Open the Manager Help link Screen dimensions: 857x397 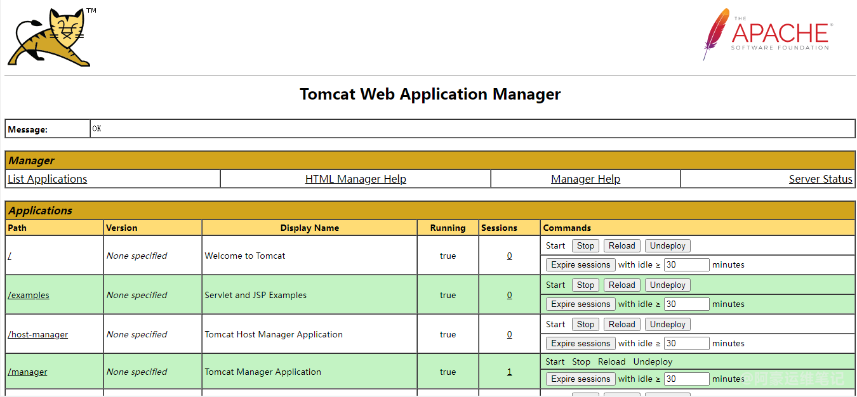click(x=585, y=179)
